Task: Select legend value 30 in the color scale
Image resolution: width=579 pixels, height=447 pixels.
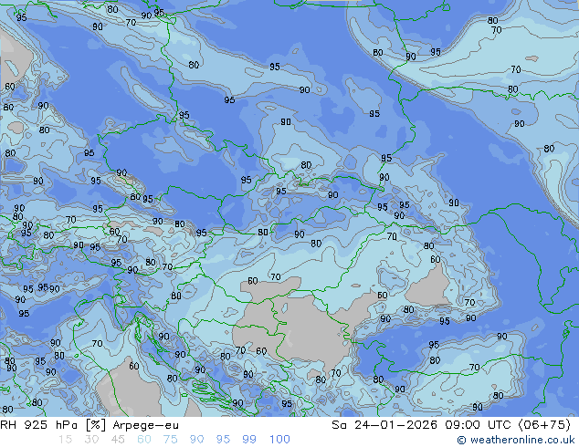Action: (91, 440)
